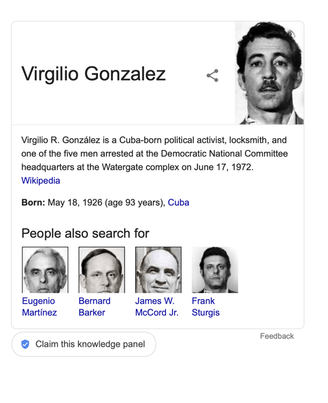Open the Frank Sturgis name link
Screen dimensions: 328x403
[x=206, y=307]
